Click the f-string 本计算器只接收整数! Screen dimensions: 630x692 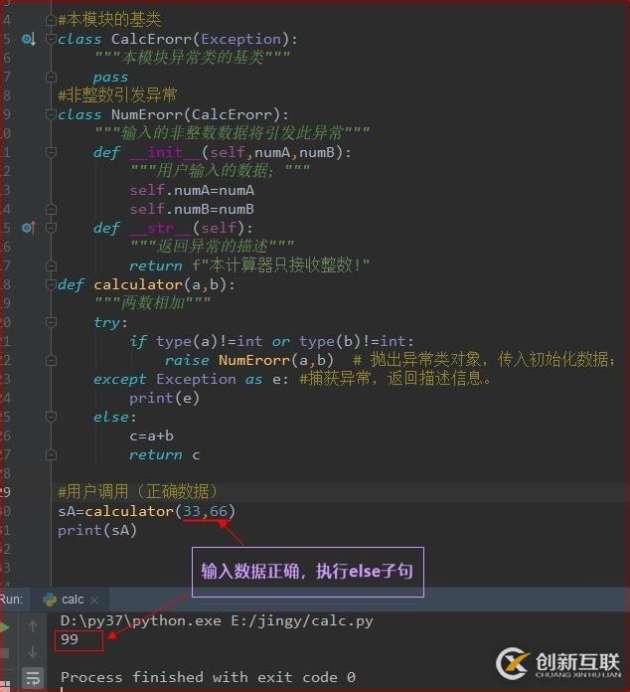coord(280,265)
